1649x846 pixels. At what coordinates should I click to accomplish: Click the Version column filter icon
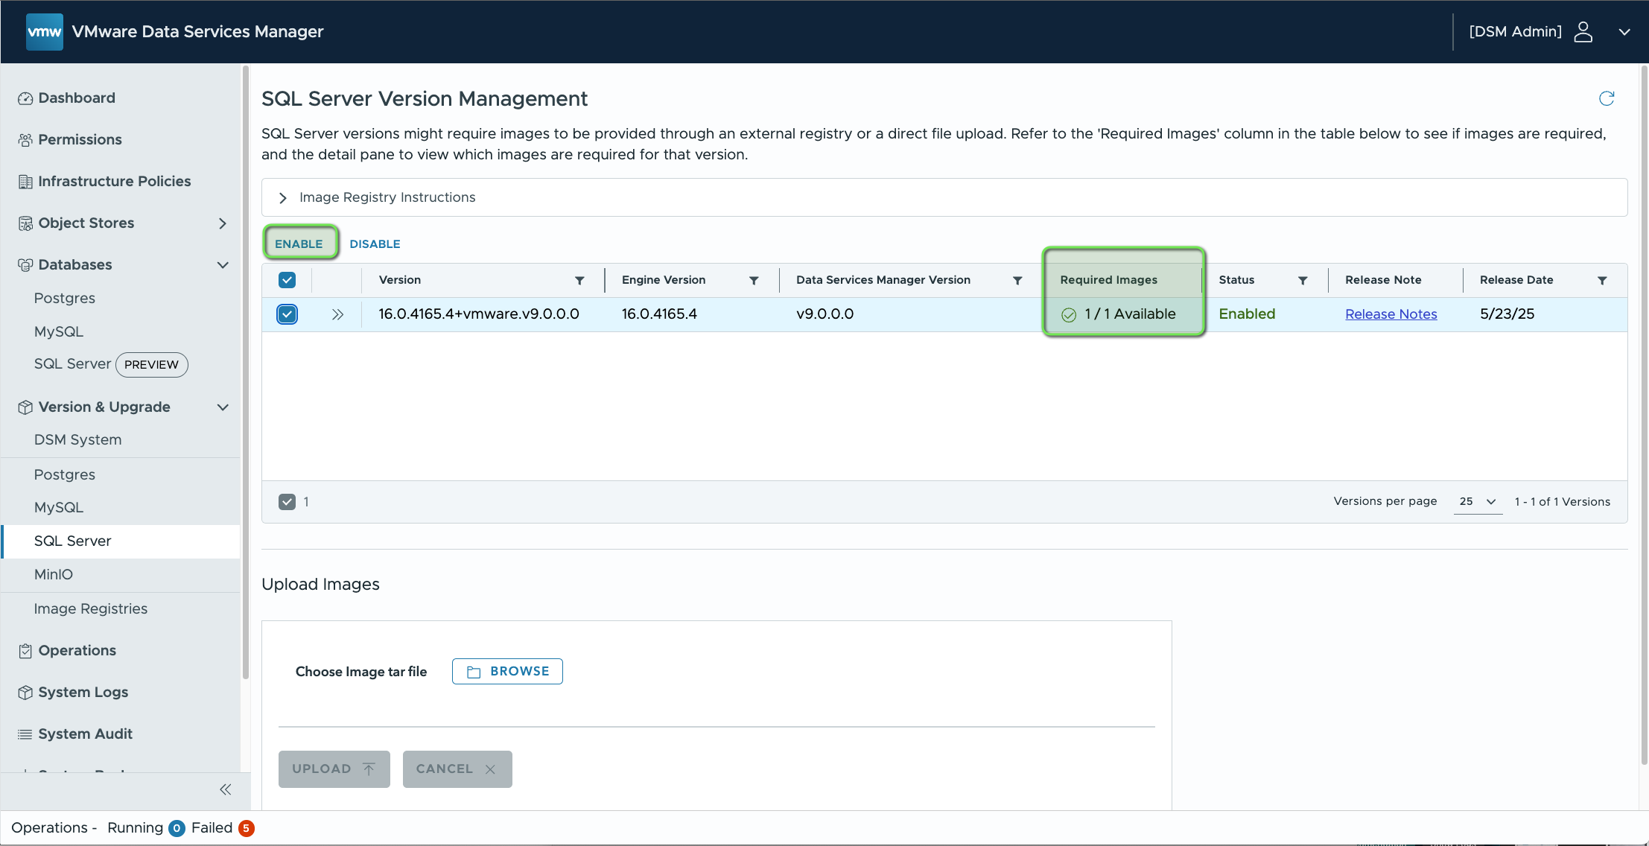tap(579, 281)
